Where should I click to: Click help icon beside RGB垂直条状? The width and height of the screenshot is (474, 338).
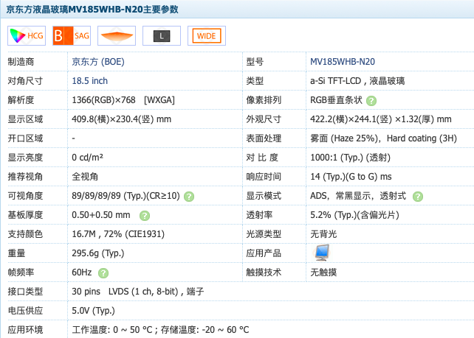coord(371,101)
